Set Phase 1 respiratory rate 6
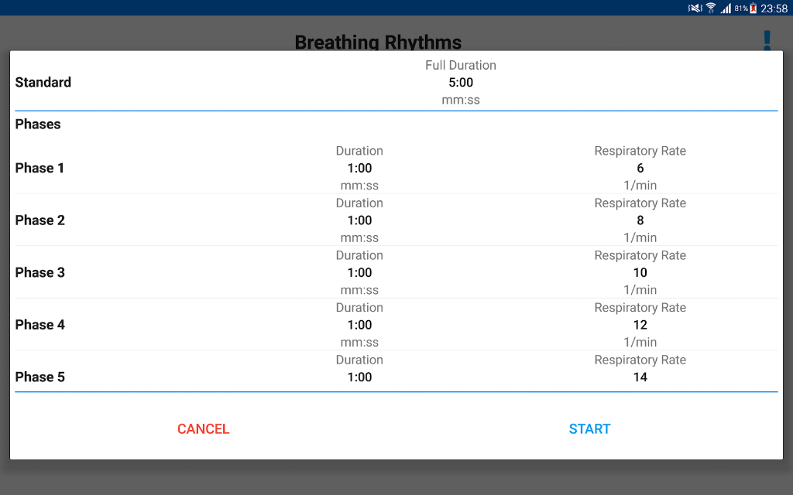This screenshot has width=793, height=495. pyautogui.click(x=640, y=168)
